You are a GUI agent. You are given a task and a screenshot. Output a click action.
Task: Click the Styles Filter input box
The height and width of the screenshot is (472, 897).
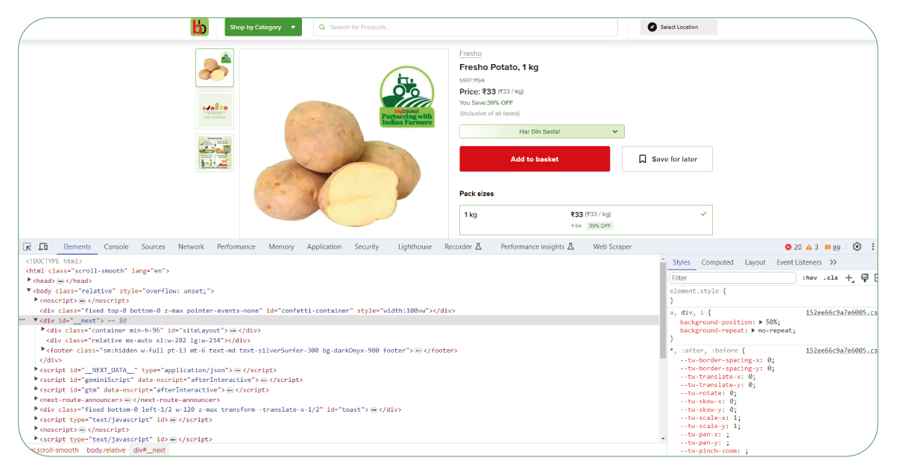click(x=733, y=278)
